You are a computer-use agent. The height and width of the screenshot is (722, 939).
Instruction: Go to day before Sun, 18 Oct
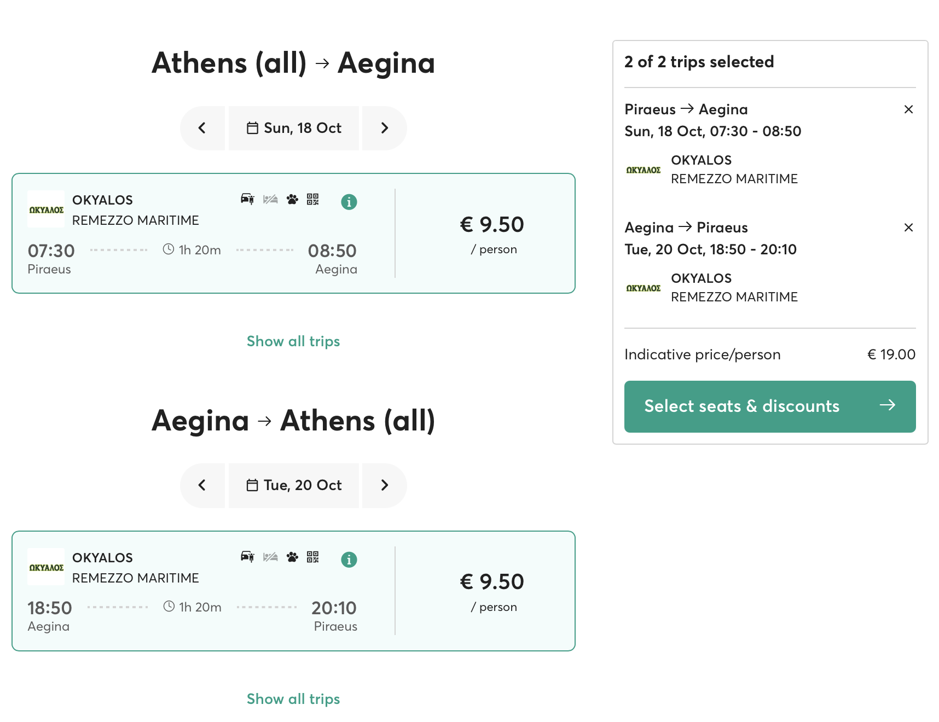click(202, 128)
